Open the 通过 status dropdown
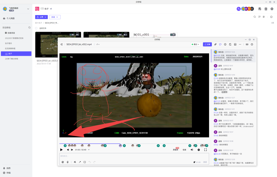This screenshot has height=177, width=277. point(195,45)
